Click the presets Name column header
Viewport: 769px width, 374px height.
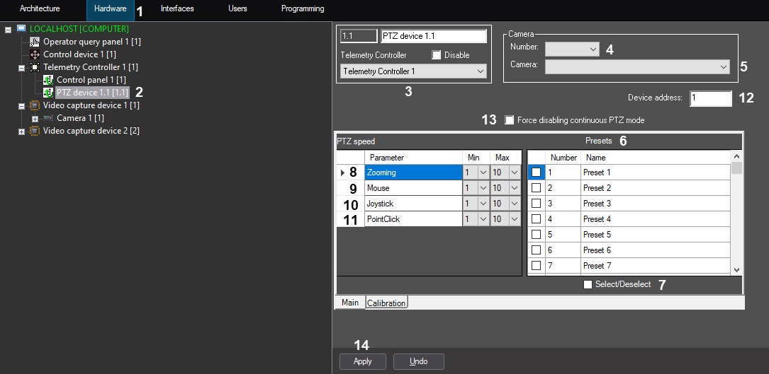pos(655,158)
